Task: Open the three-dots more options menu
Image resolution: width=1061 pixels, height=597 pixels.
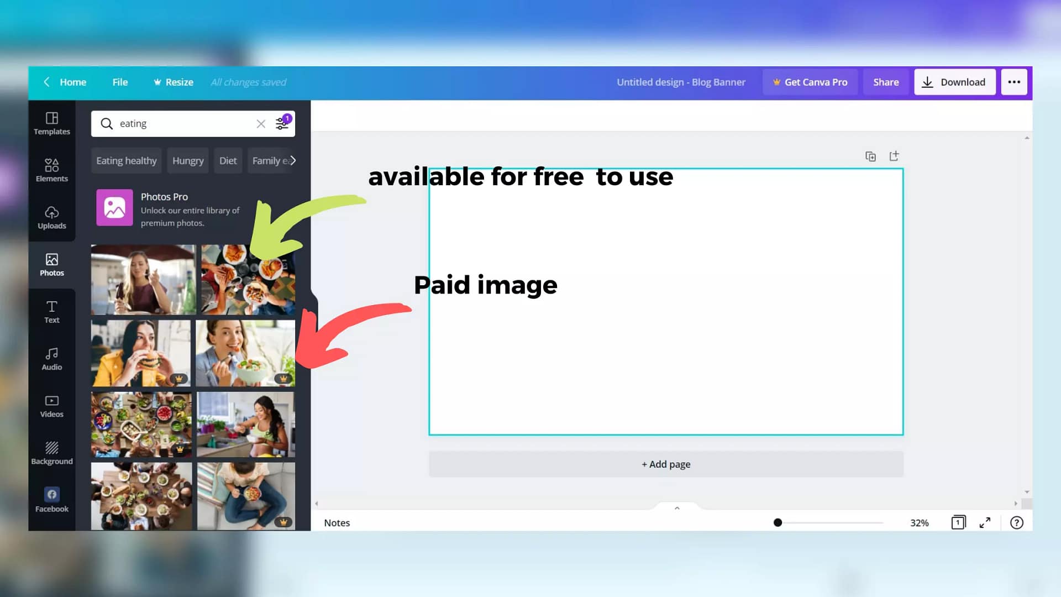Action: 1013,82
